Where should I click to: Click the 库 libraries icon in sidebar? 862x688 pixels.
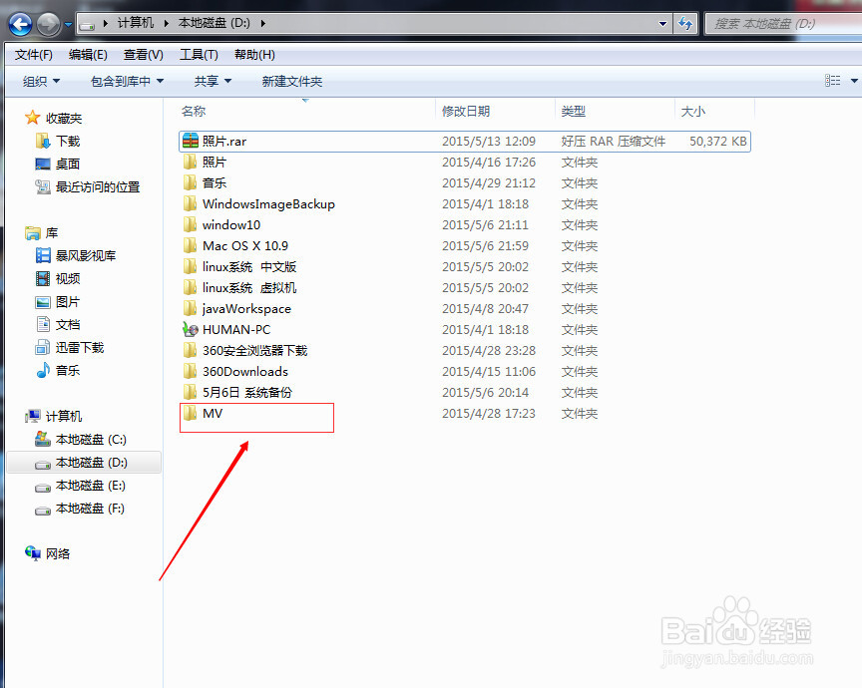[x=33, y=233]
